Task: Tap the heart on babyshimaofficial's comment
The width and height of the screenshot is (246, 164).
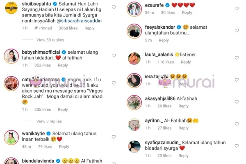Action: pyautogui.click(x=114, y=55)
